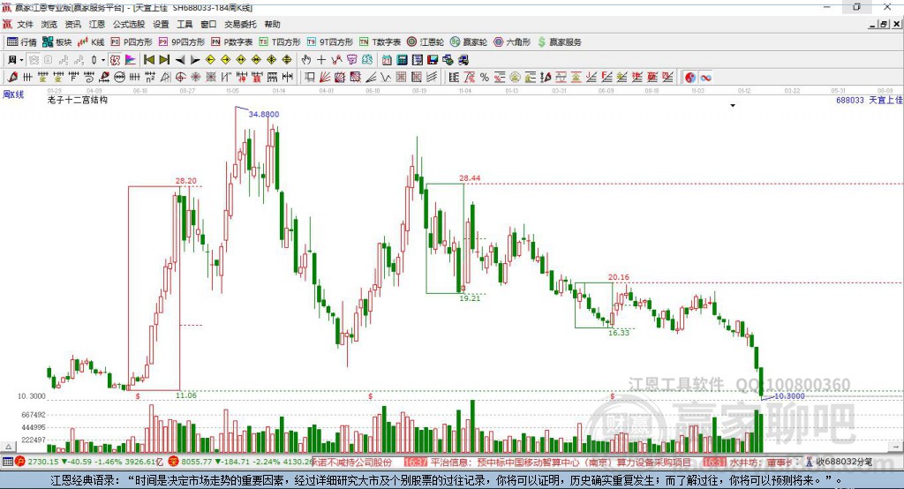Click the black right arrow step icon
This screenshot has width=904, height=489.
(195, 60)
